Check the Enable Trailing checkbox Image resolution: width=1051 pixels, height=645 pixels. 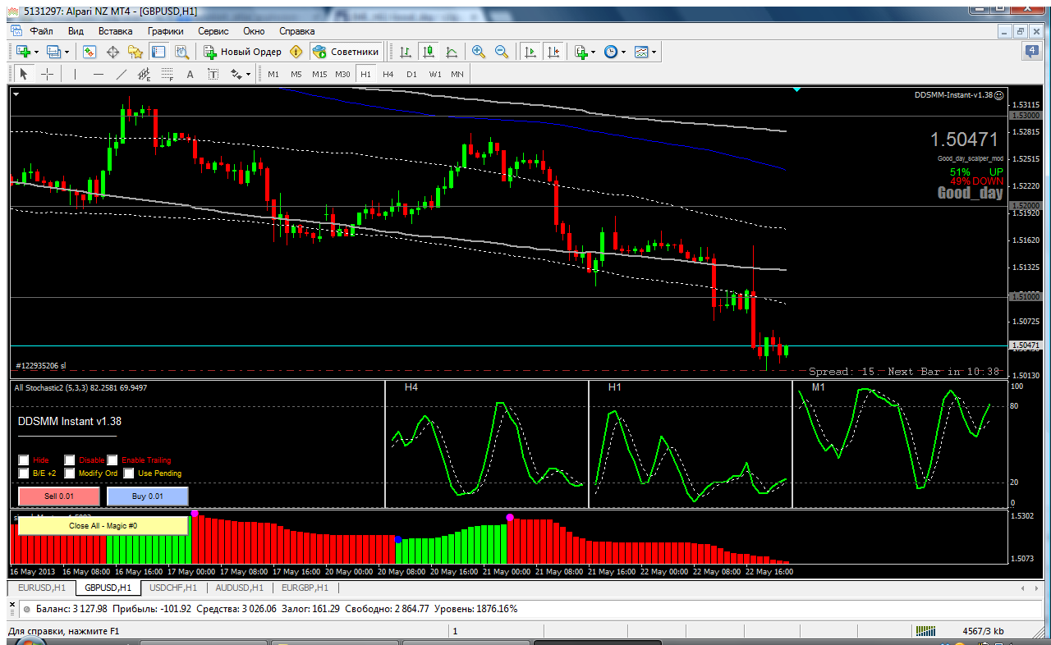pos(112,460)
